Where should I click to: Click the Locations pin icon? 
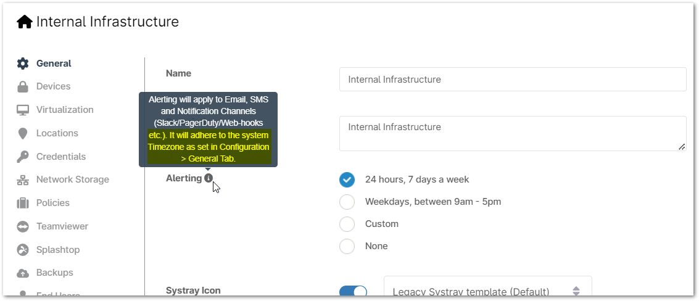point(23,134)
